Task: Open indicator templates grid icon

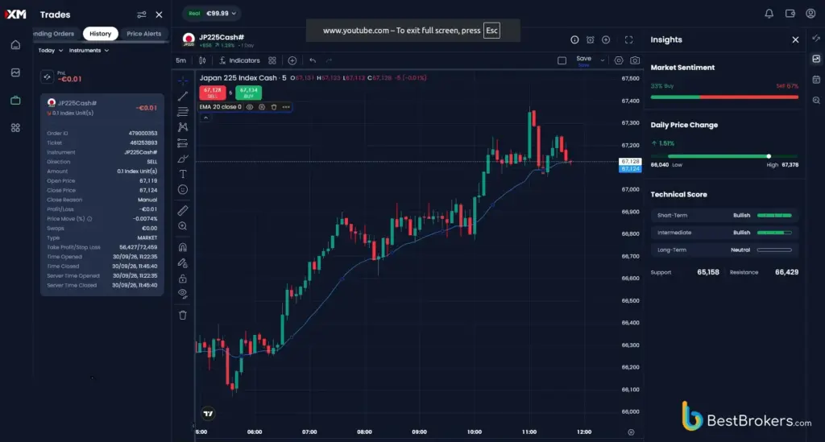Action: pos(272,60)
